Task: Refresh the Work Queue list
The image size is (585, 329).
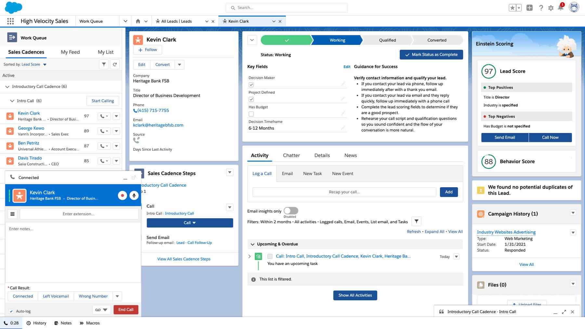Action: [115, 64]
